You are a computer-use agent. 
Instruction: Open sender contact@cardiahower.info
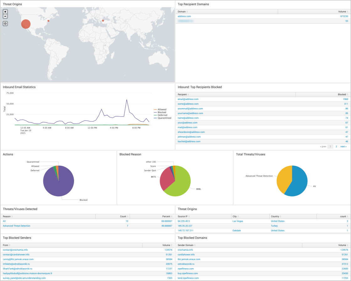coord(16,255)
